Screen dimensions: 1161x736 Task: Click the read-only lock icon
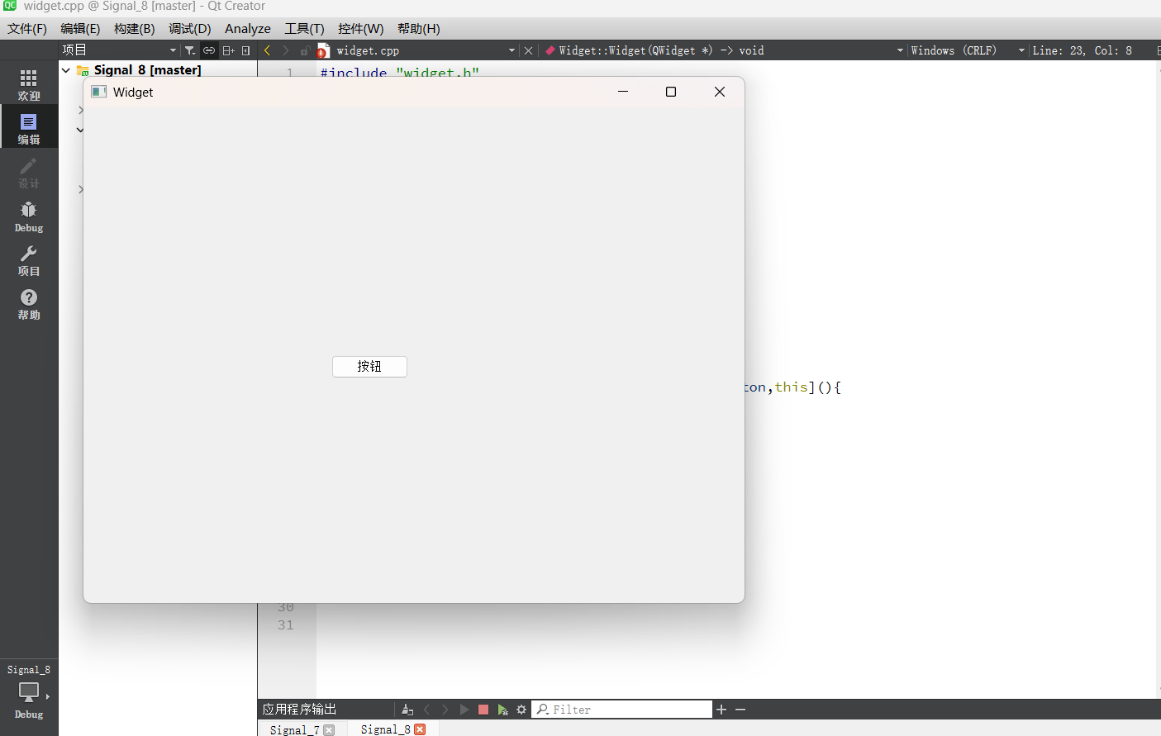tap(304, 50)
